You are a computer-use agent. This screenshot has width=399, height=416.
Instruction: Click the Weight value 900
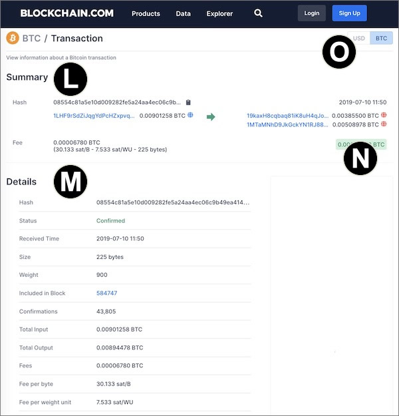pyautogui.click(x=102, y=275)
